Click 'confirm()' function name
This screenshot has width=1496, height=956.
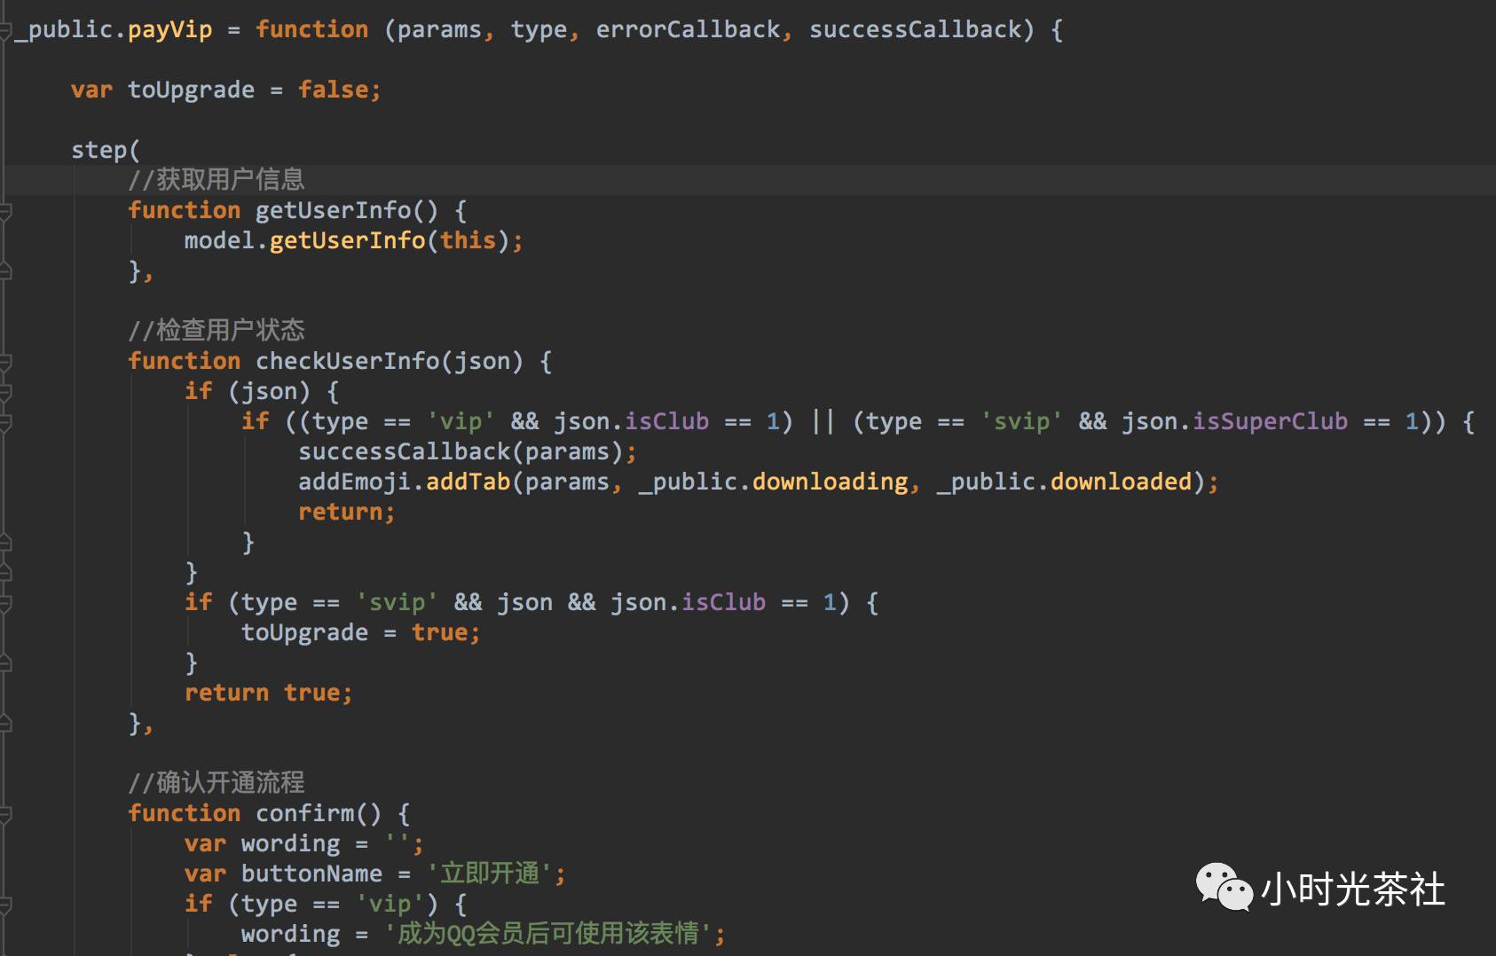coord(319,814)
